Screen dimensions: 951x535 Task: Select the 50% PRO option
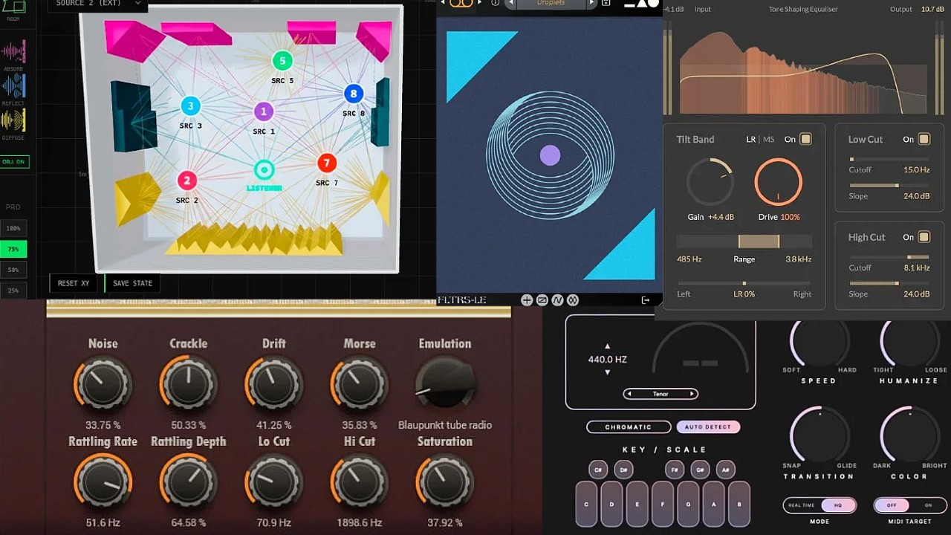[13, 270]
